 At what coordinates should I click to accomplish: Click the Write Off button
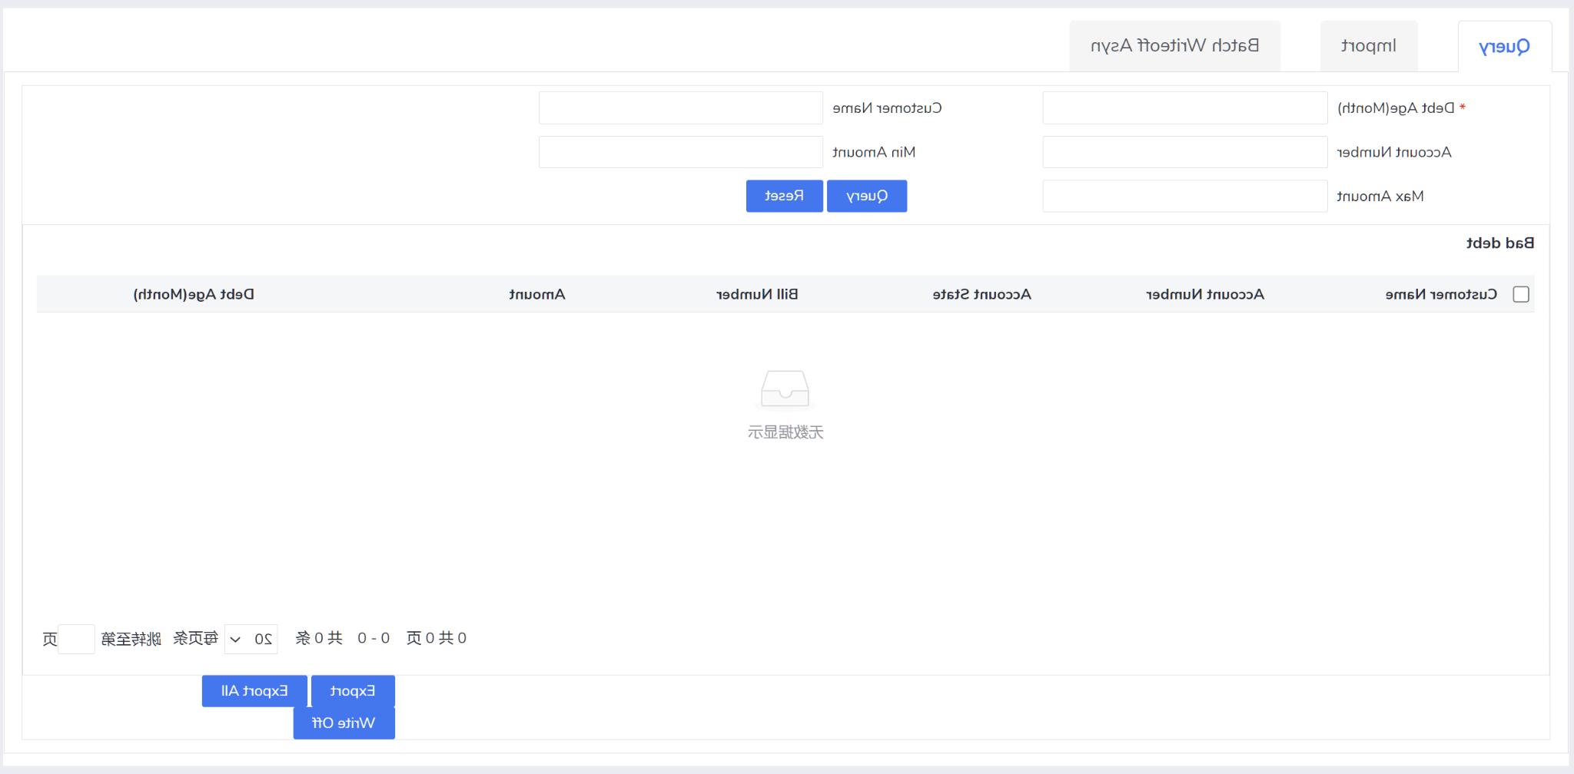coord(344,723)
